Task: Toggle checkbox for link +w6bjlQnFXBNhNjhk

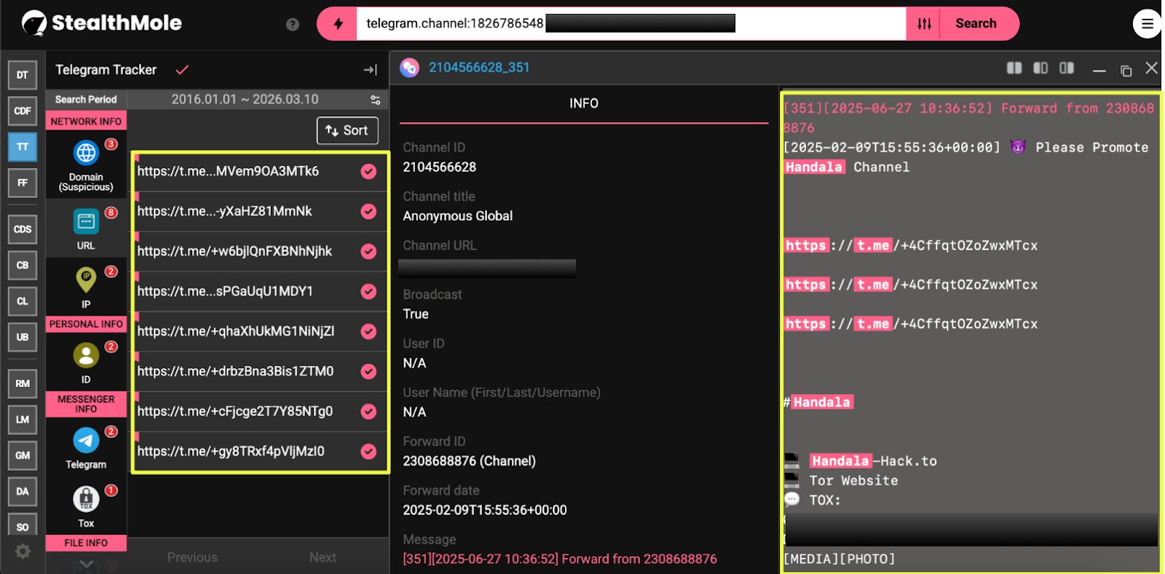Action: (369, 252)
